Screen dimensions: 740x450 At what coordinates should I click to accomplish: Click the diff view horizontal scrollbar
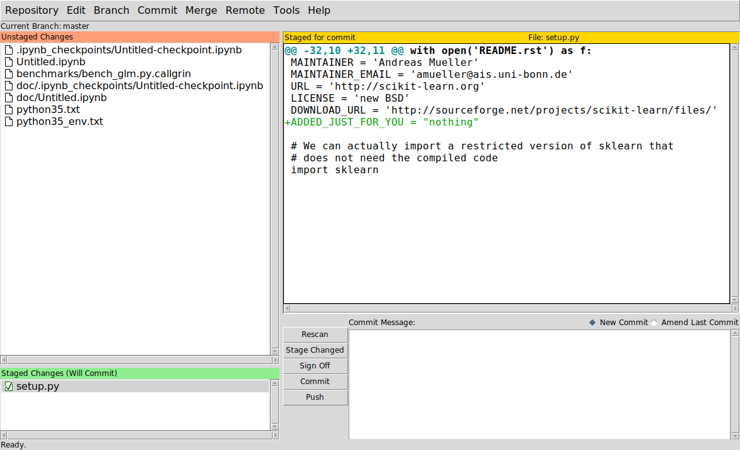[508, 309]
